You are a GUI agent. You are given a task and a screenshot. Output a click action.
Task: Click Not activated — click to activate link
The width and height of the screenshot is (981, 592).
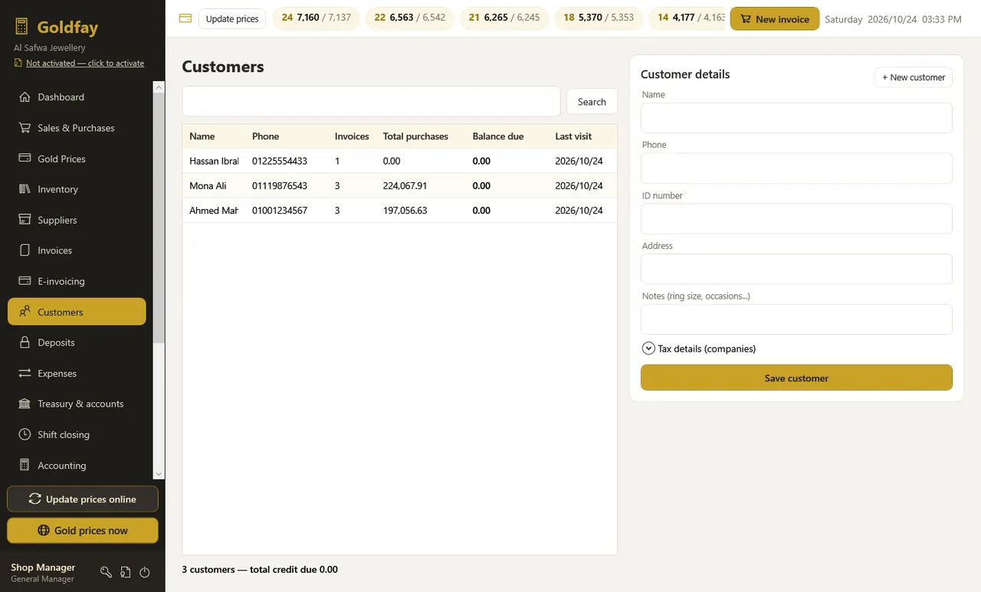click(85, 63)
